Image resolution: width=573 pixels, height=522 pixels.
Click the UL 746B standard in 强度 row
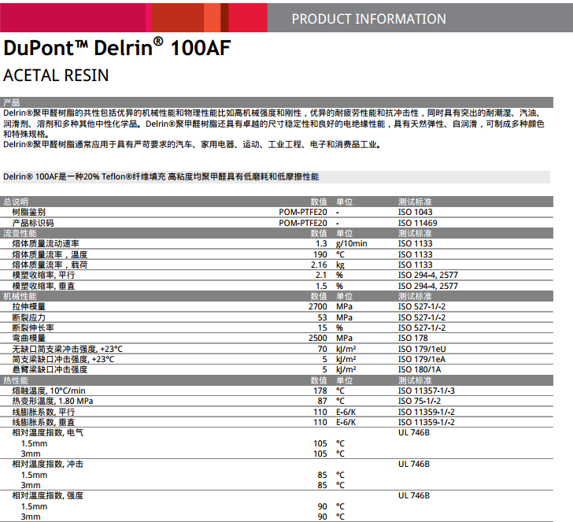414,495
